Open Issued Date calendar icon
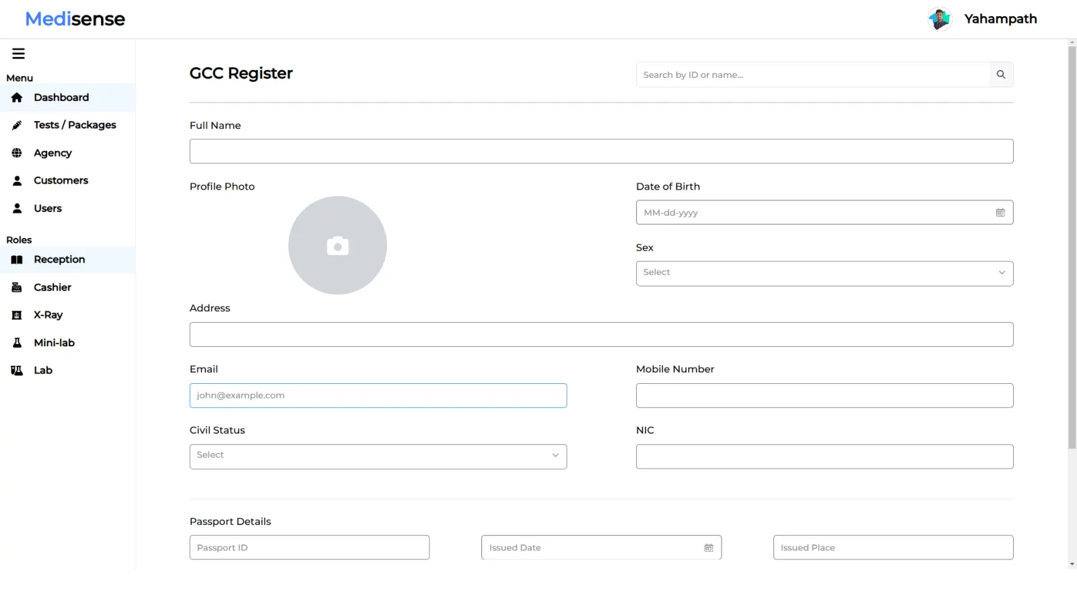The height and width of the screenshot is (605, 1077). [x=709, y=548]
